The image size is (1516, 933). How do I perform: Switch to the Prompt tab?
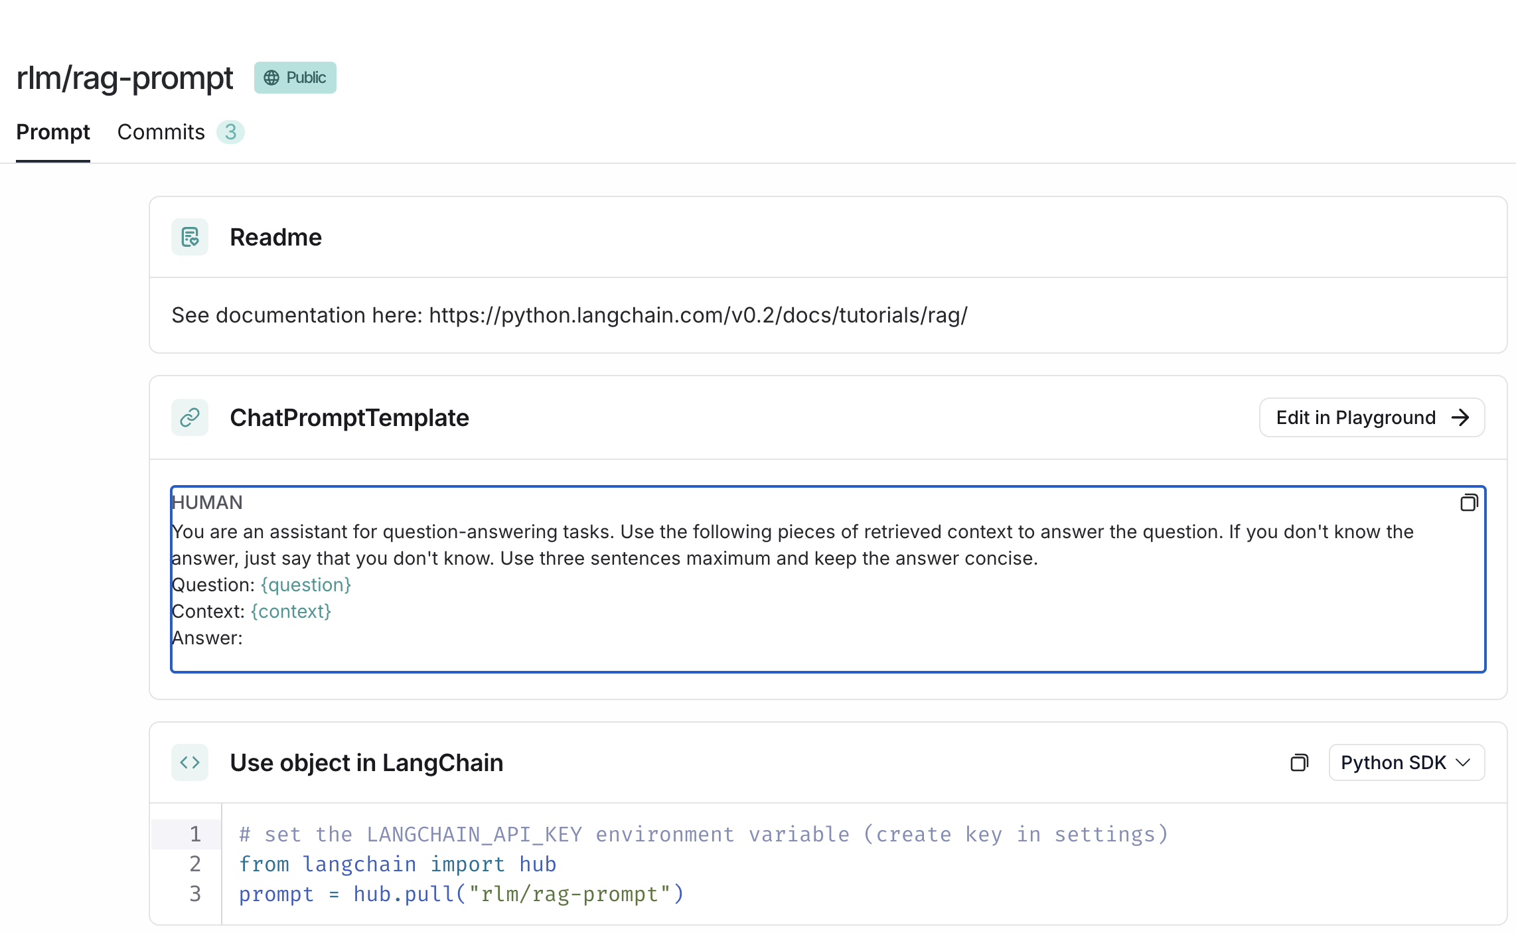(x=53, y=132)
